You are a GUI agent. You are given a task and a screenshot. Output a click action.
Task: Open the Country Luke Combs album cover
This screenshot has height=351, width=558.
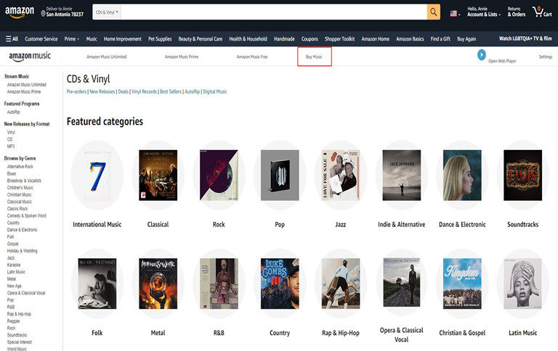pyautogui.click(x=280, y=284)
